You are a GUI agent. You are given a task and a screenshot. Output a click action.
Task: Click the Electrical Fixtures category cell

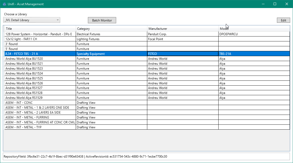[x=111, y=34]
